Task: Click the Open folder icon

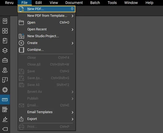Action: tap(21, 22)
